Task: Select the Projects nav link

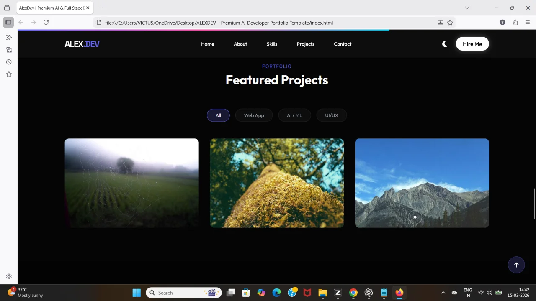Action: coord(305,44)
